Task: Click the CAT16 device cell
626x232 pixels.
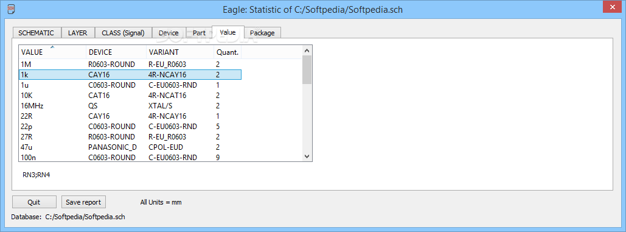Action: (99, 96)
